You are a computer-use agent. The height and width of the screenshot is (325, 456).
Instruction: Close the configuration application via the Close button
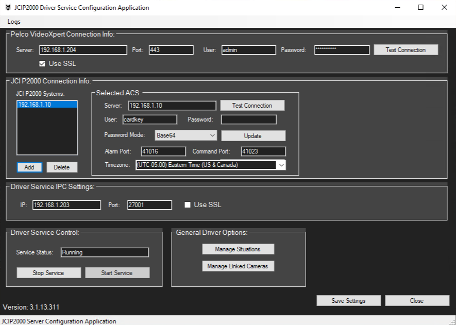pyautogui.click(x=417, y=300)
